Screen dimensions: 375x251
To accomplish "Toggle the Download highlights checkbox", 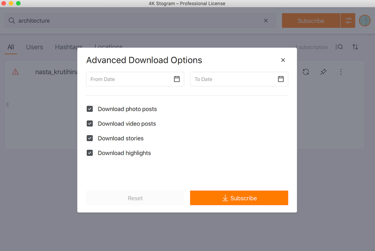I will click(x=90, y=153).
